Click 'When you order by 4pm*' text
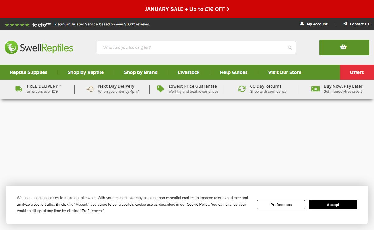374x230 pixels. [119, 91]
